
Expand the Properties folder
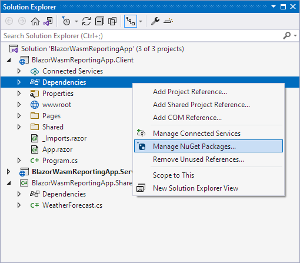coord(19,94)
